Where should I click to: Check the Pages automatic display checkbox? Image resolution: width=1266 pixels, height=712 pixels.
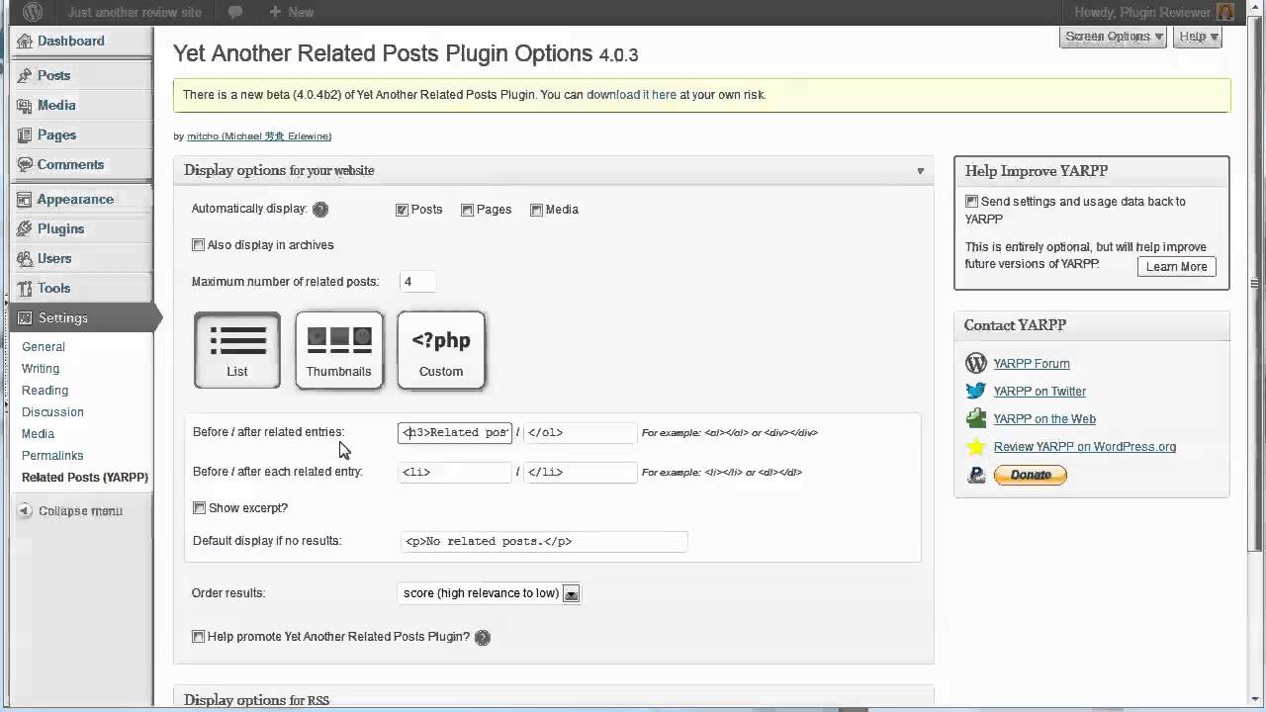(467, 210)
